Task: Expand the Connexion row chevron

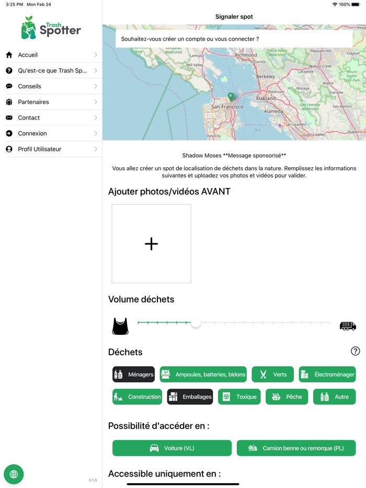Action: (x=96, y=134)
